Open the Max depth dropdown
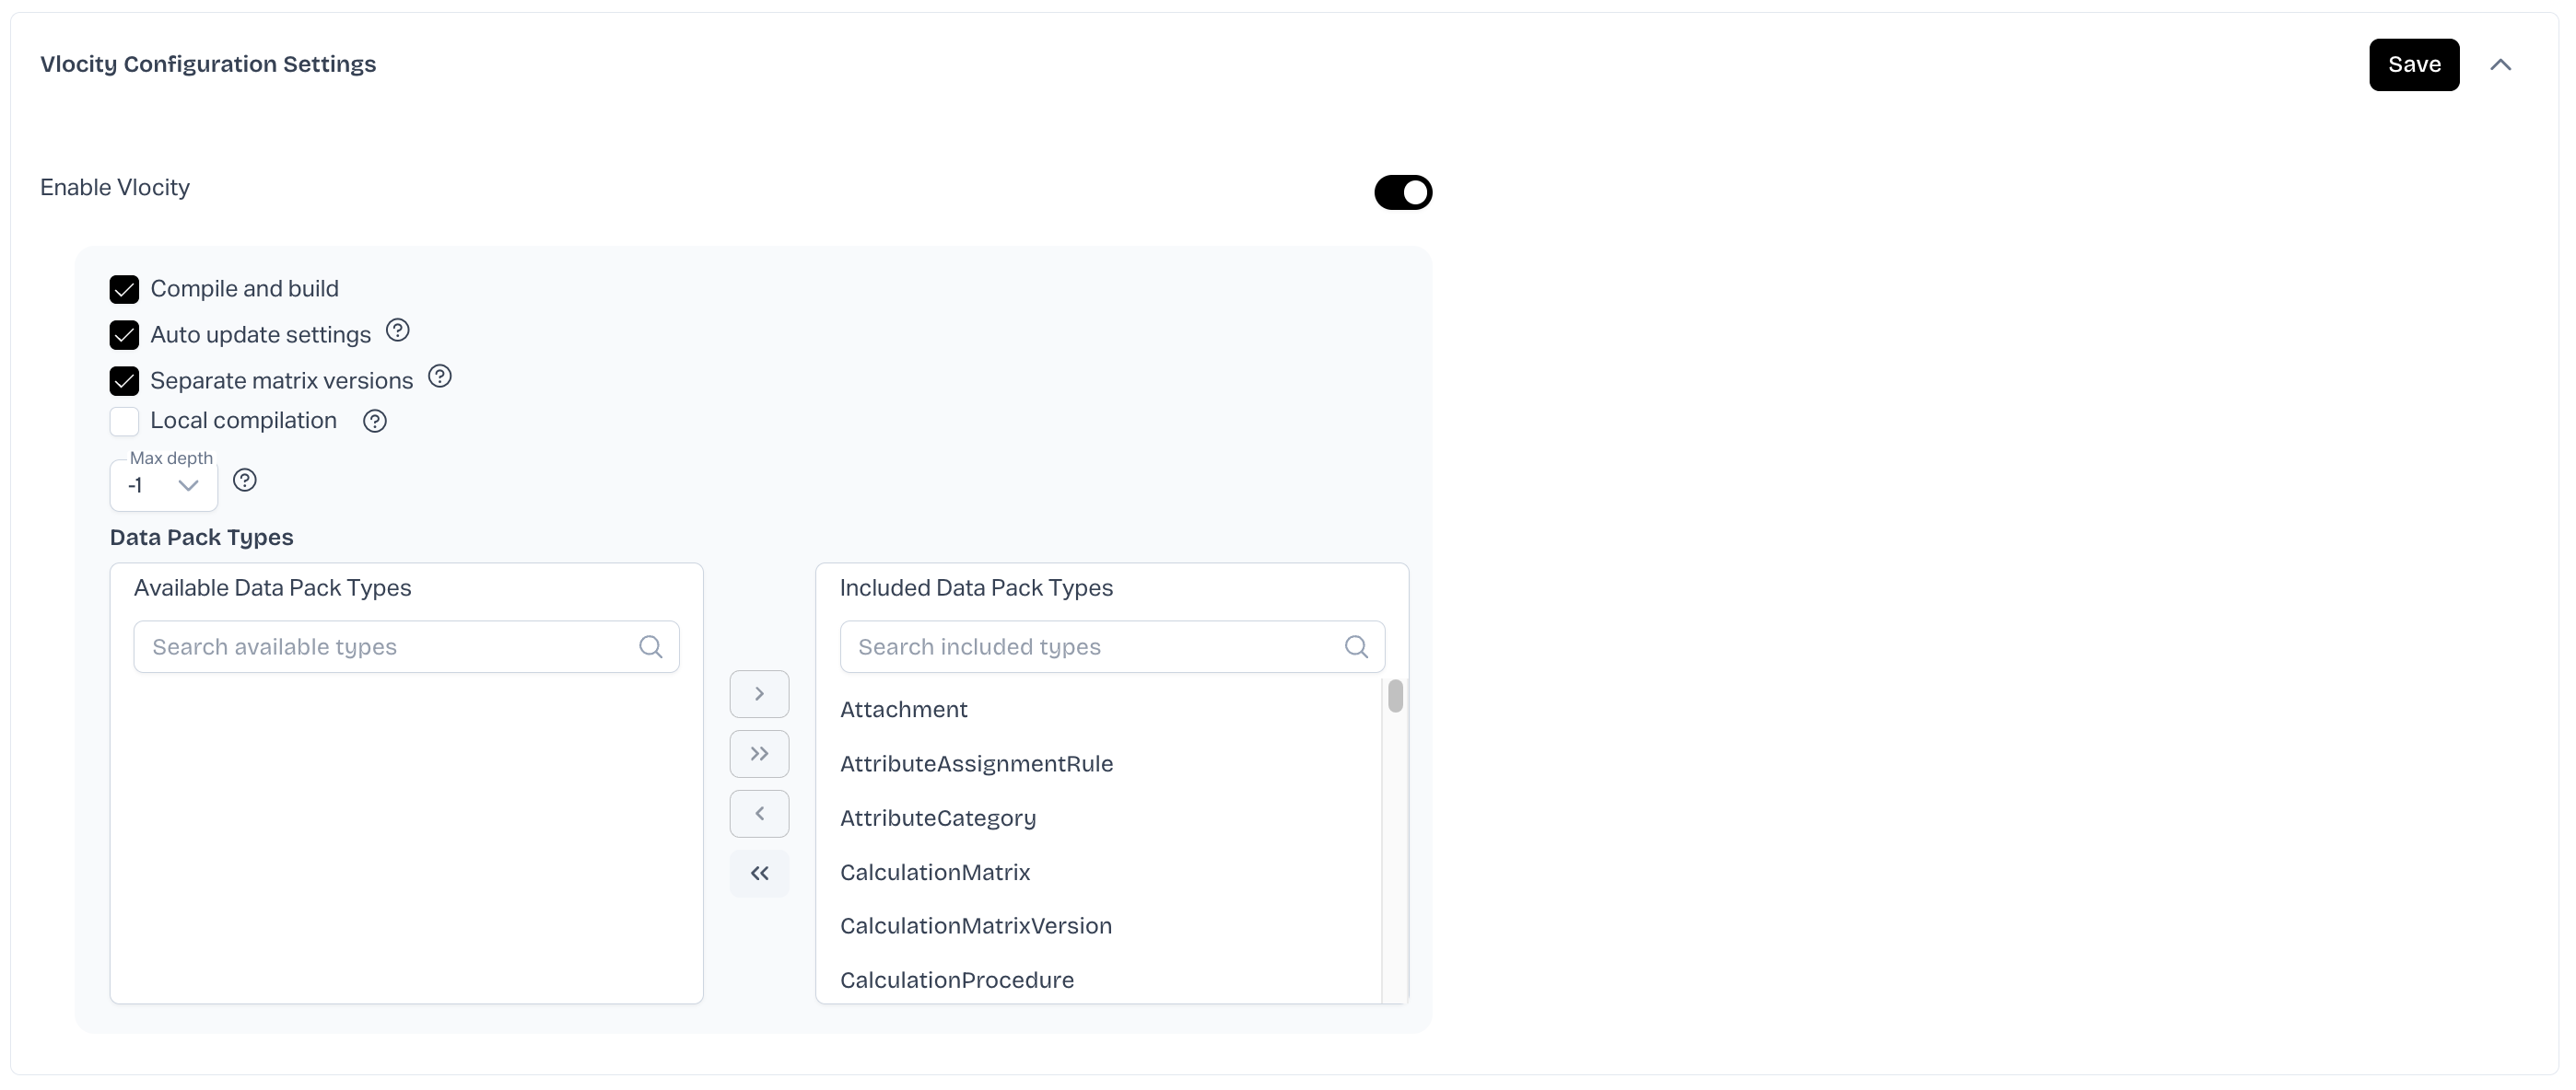Viewport: 2576px width, 1090px height. click(x=164, y=487)
